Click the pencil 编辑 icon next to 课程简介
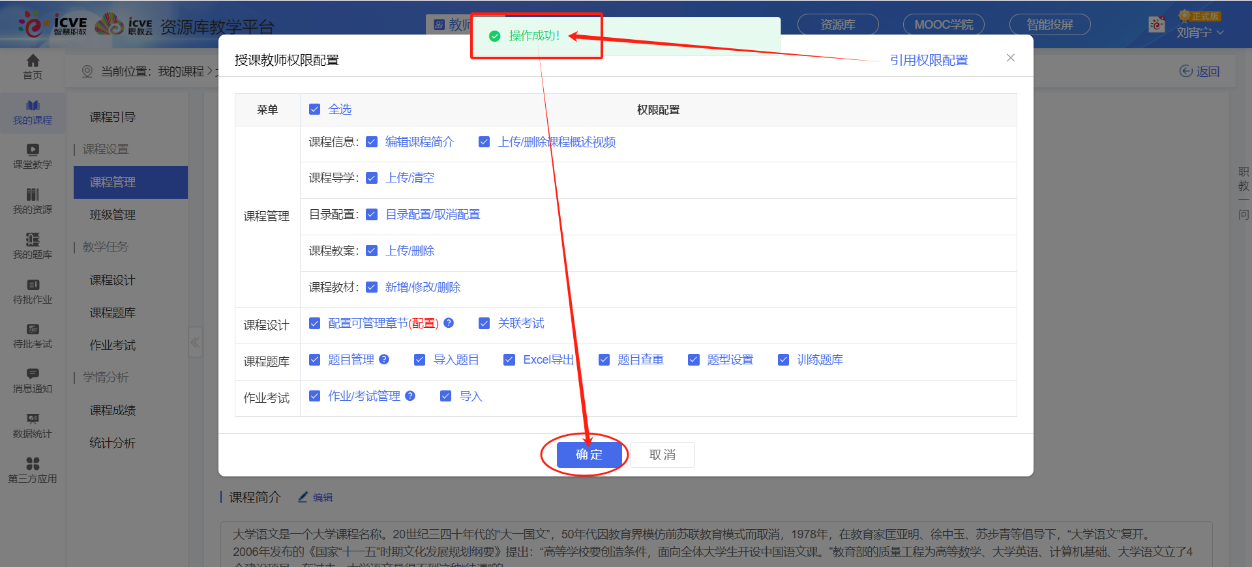 pos(303,497)
